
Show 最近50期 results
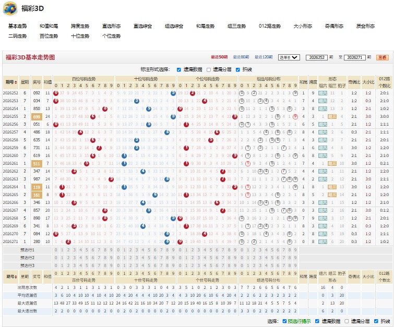pyautogui.click(x=219, y=57)
